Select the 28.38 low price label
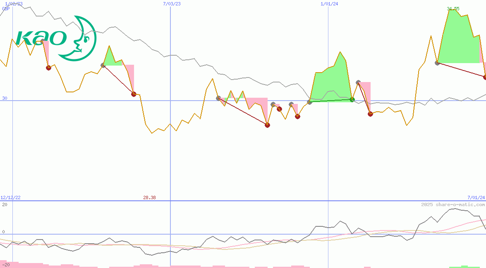The image size is (486, 268). point(149,198)
